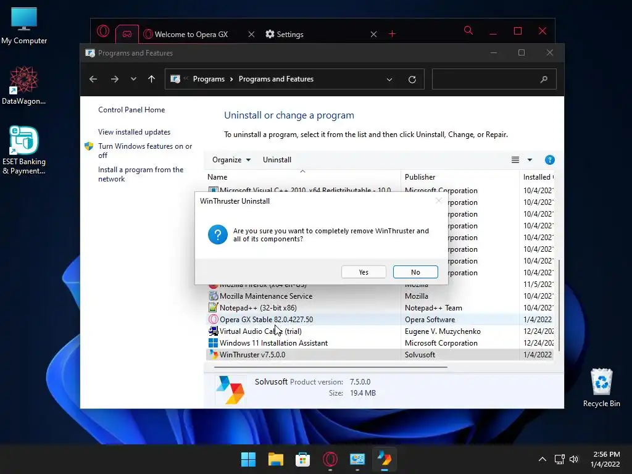Close the Settings tab in Opera
The image size is (632, 474).
tap(373, 35)
